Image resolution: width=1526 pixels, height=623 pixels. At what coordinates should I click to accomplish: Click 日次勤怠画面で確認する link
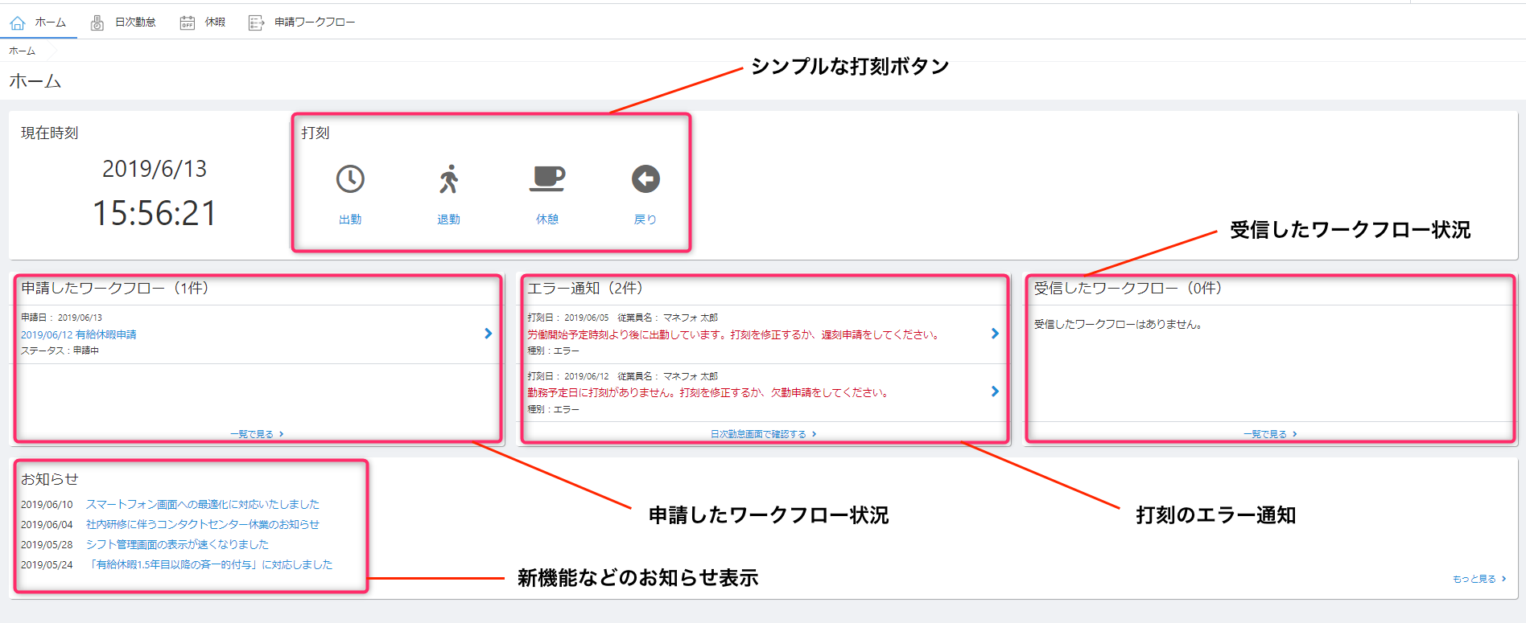763,434
